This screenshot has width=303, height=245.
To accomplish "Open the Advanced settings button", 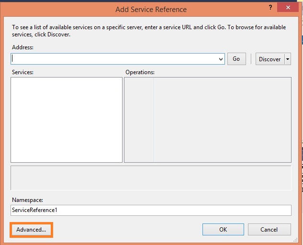I will [31, 230].
